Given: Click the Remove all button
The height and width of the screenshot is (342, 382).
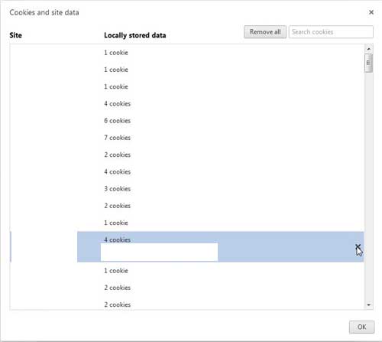Looking at the screenshot, I should [265, 32].
